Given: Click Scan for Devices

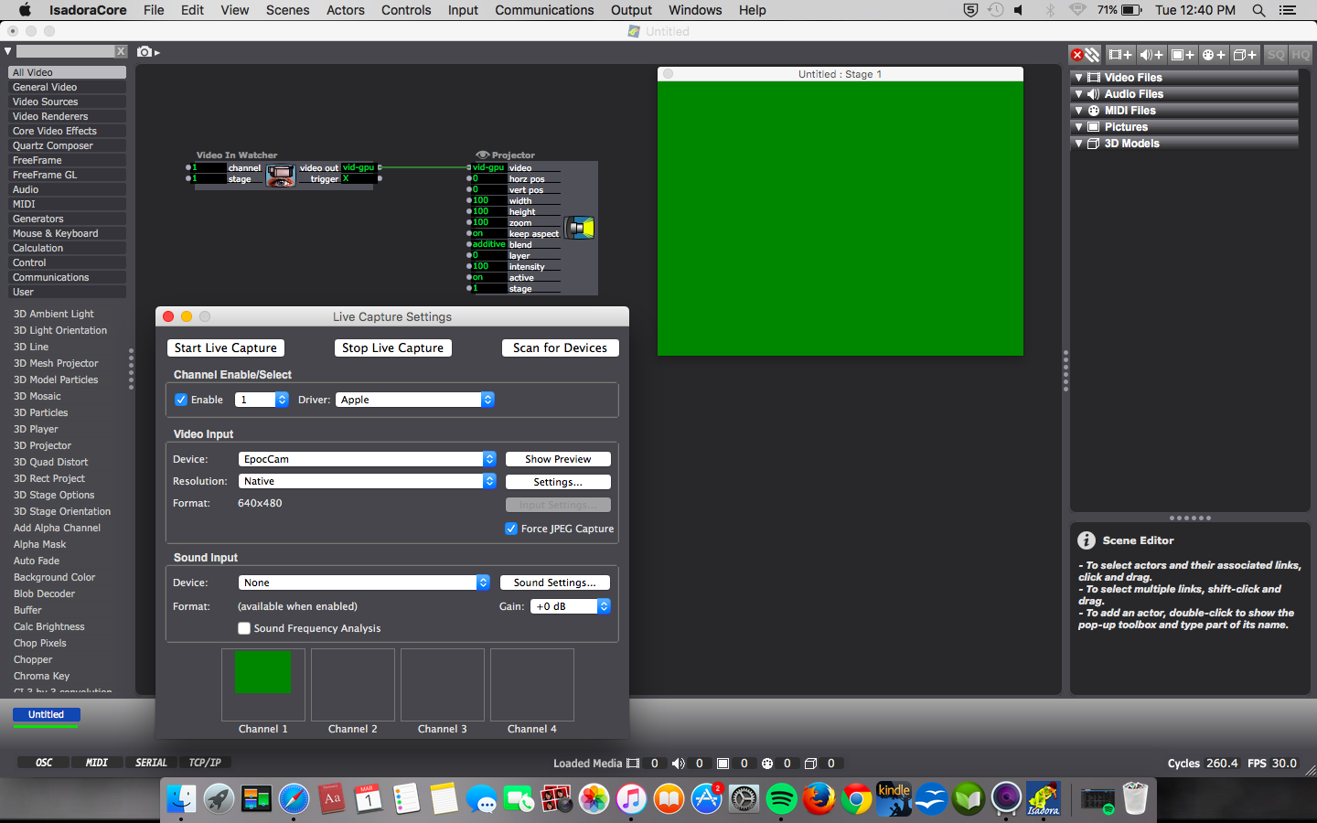Looking at the screenshot, I should (x=560, y=347).
